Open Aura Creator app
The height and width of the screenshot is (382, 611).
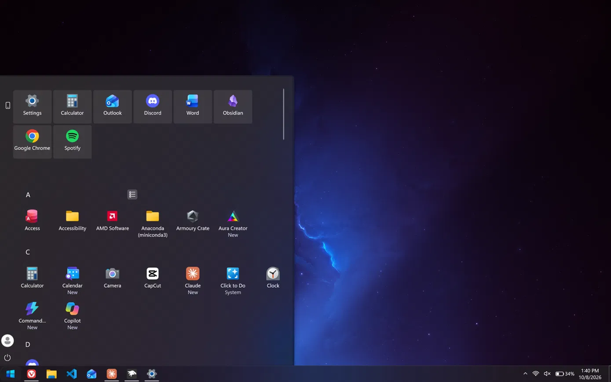point(233,224)
